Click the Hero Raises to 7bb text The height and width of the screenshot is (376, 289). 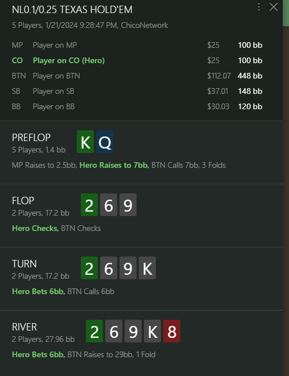point(114,165)
